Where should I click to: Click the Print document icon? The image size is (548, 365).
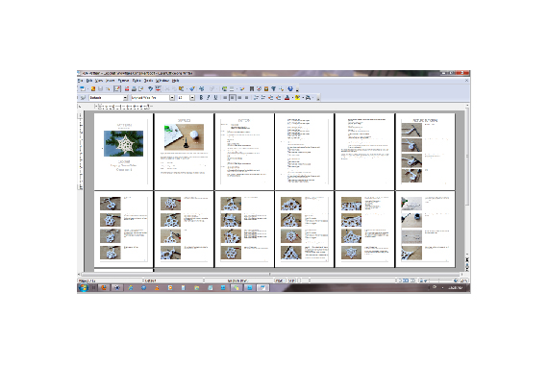[x=134, y=89]
